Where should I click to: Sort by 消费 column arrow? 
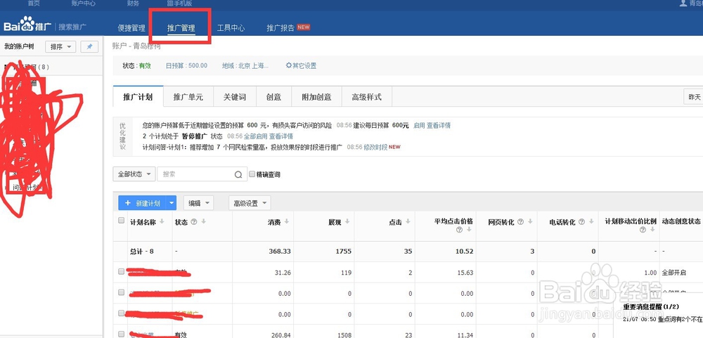click(286, 221)
